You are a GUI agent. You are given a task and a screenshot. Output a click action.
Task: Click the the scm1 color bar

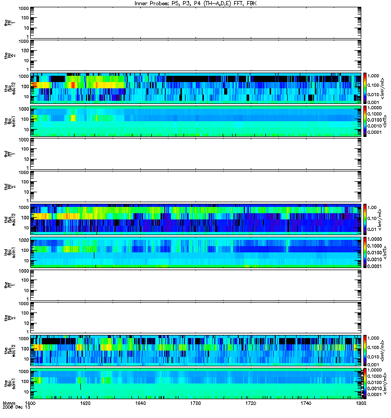point(365,384)
